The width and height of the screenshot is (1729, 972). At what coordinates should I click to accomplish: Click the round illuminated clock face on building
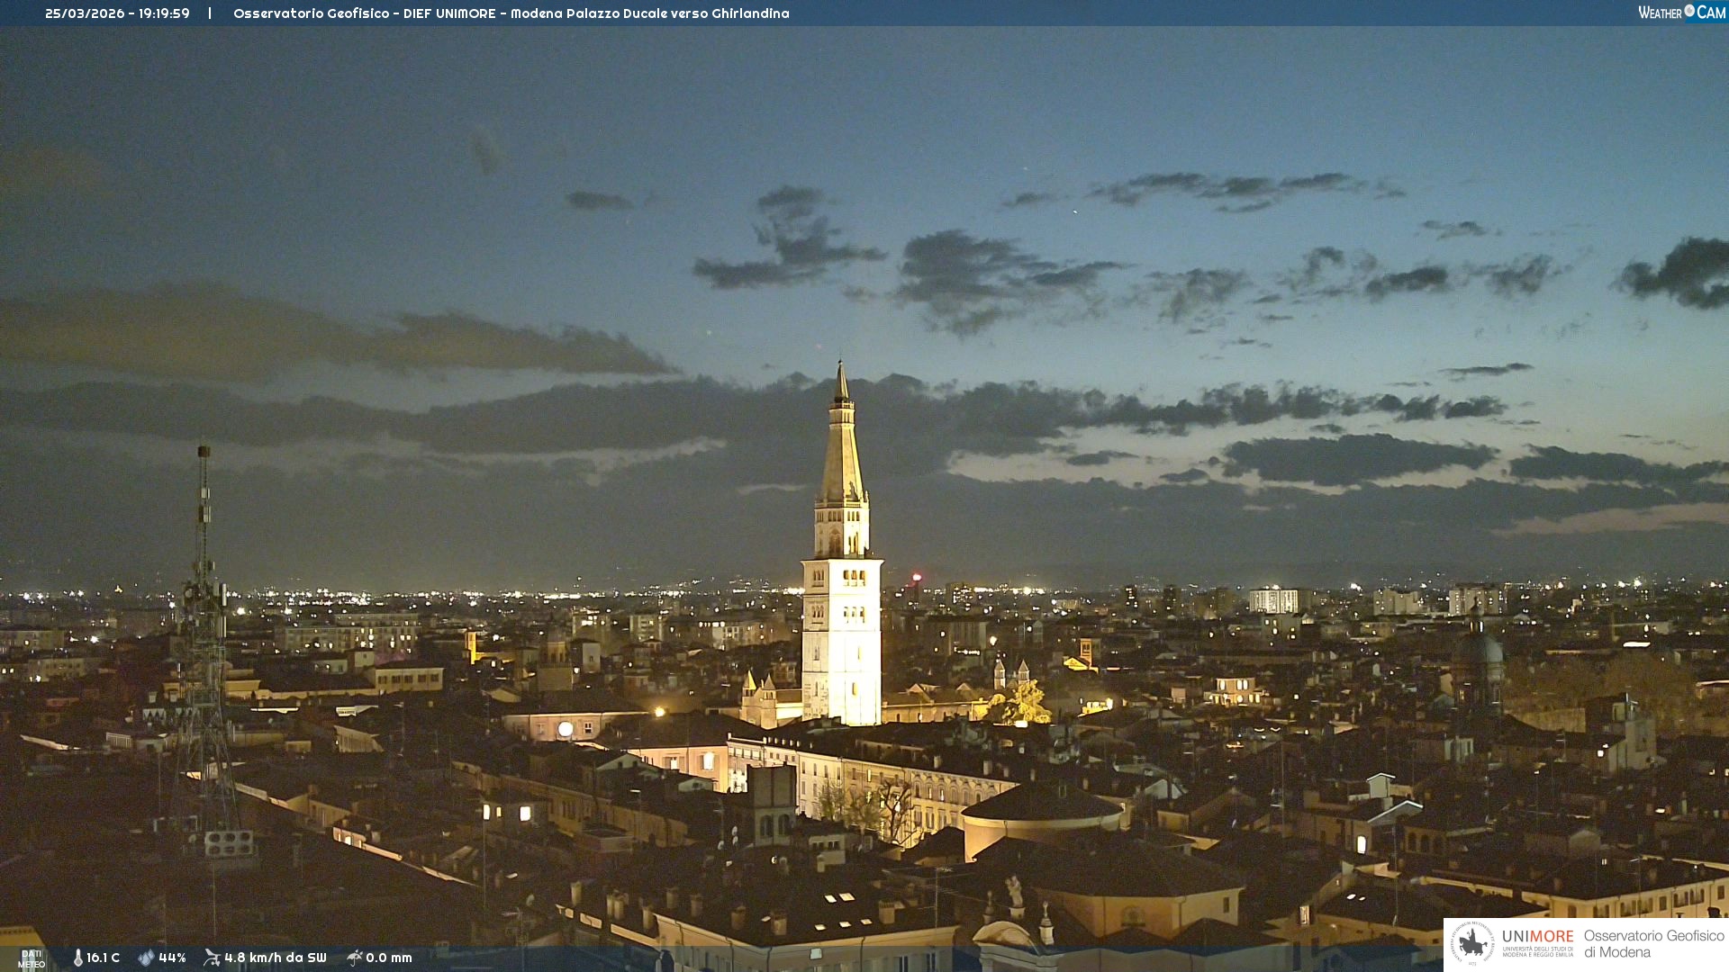point(566,729)
